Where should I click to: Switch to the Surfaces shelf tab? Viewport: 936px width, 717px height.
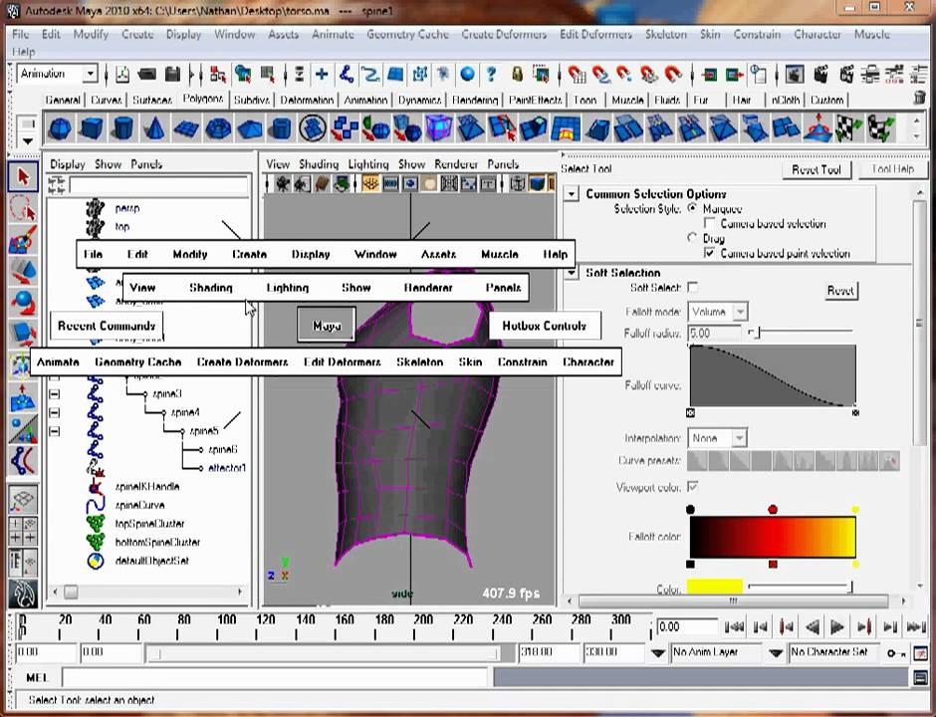click(152, 100)
